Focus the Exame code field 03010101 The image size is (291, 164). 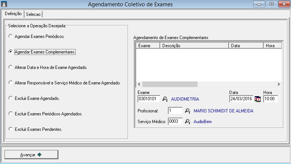pos(149,99)
